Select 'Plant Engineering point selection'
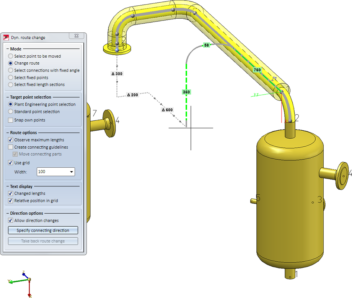Image resolution: width=352 pixels, height=298 pixels. 11,104
